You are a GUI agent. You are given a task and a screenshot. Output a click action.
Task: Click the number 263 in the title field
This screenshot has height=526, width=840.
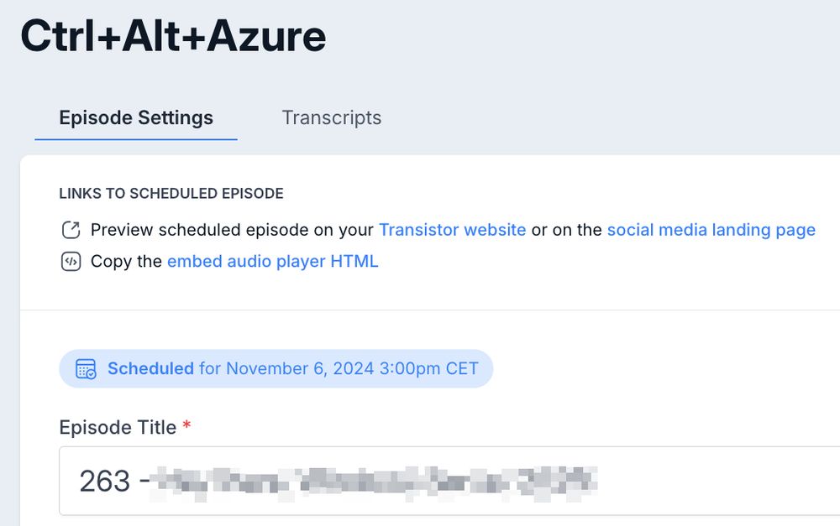[105, 481]
